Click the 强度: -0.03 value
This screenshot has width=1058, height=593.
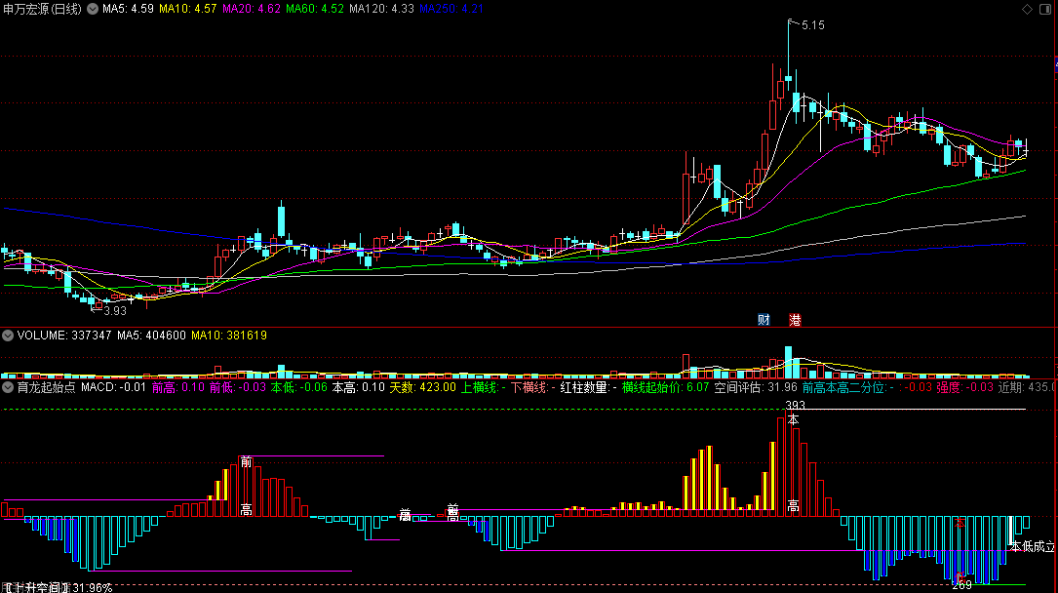click(965, 387)
